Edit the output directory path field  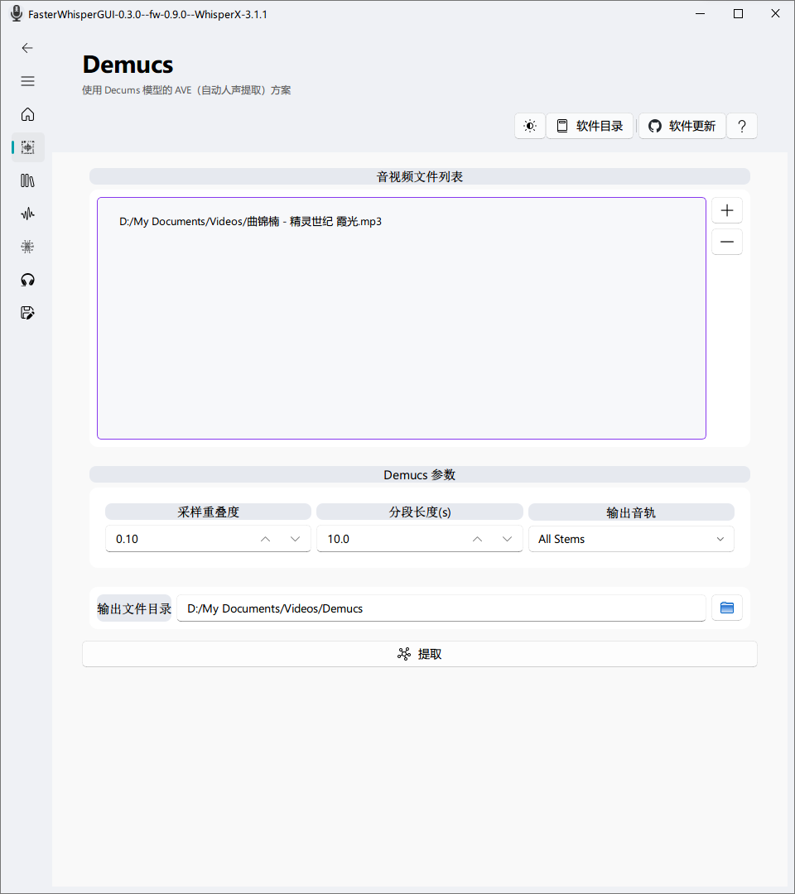(441, 608)
